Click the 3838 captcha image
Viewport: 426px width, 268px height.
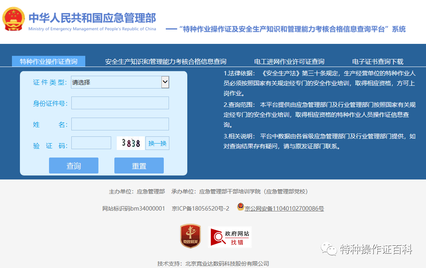coord(131,143)
